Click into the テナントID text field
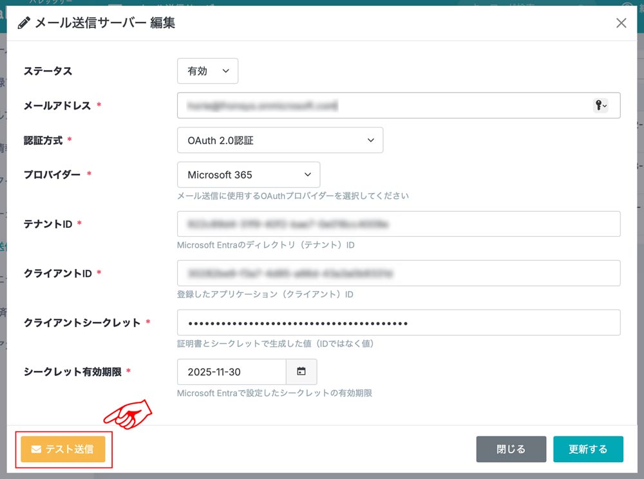This screenshot has height=479, width=644. [398, 224]
